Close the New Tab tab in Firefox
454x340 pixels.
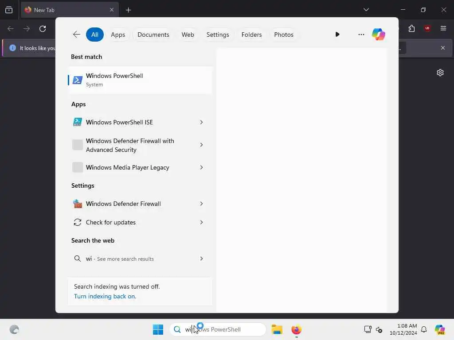click(x=112, y=10)
